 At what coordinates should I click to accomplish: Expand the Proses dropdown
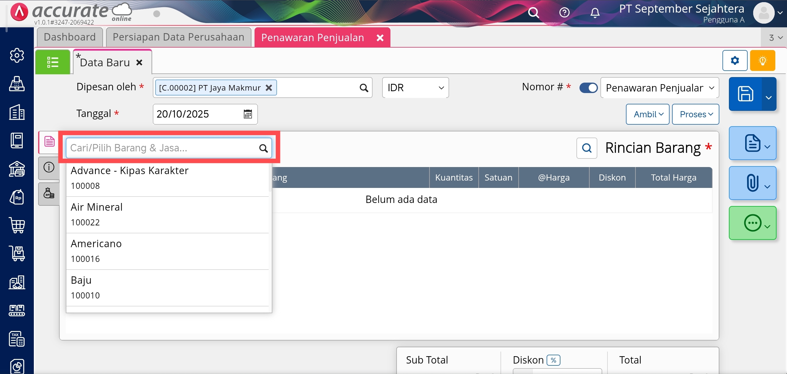pos(695,114)
